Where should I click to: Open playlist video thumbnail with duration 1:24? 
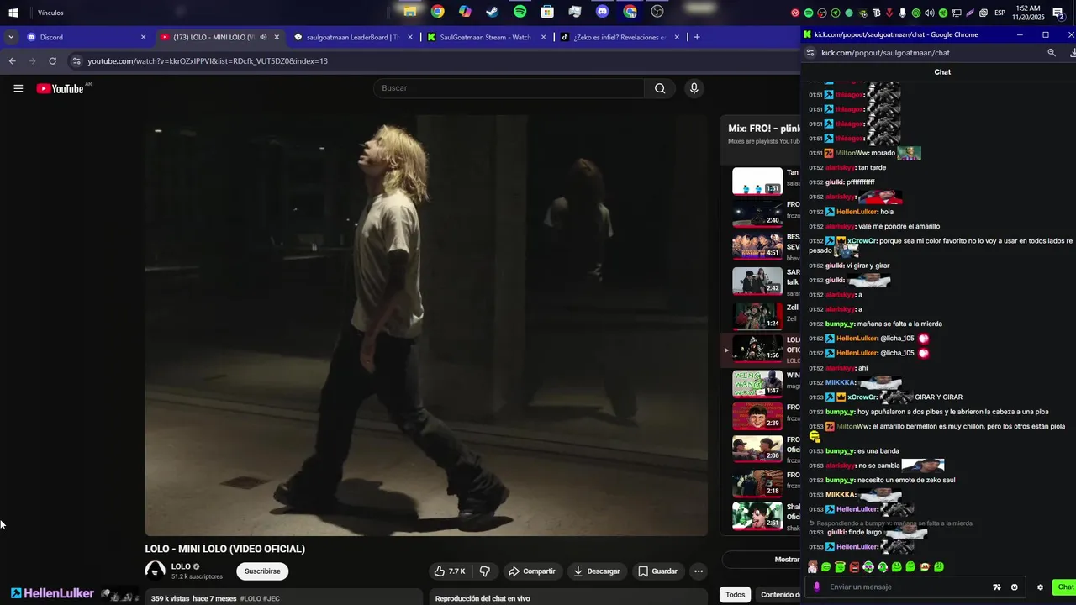[x=757, y=316]
